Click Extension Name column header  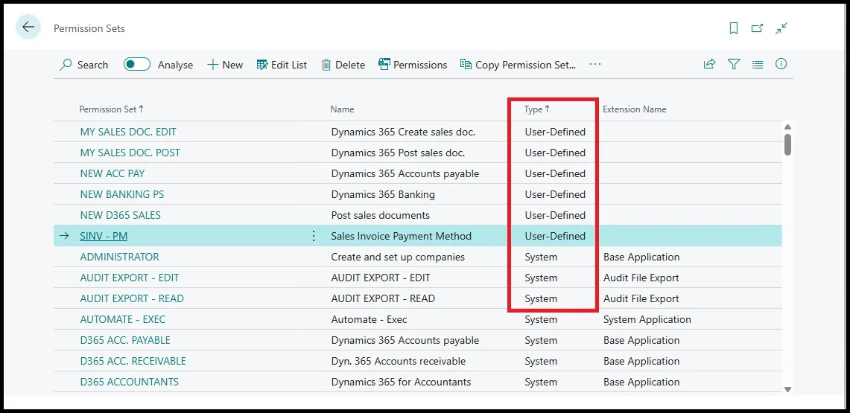tap(634, 109)
